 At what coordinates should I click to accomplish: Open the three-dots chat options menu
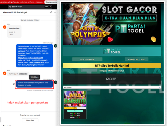coord(55,12)
